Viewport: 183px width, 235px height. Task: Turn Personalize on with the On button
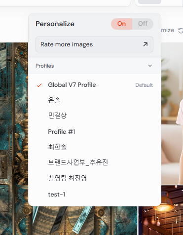click(x=122, y=24)
